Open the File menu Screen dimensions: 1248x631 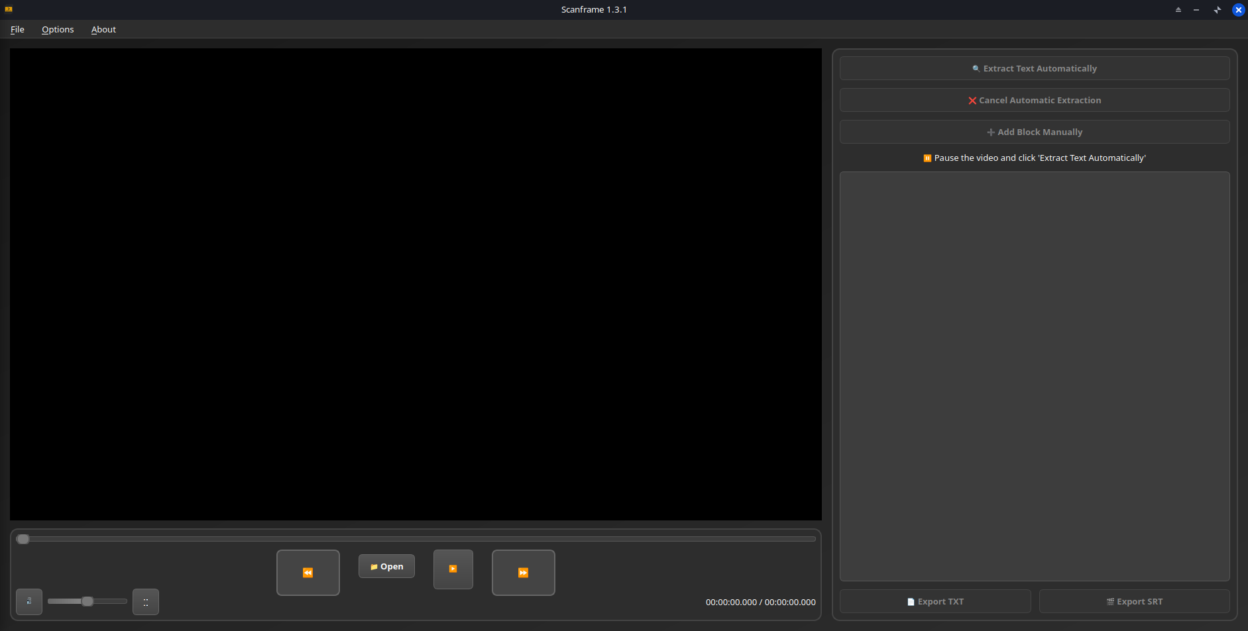click(17, 29)
